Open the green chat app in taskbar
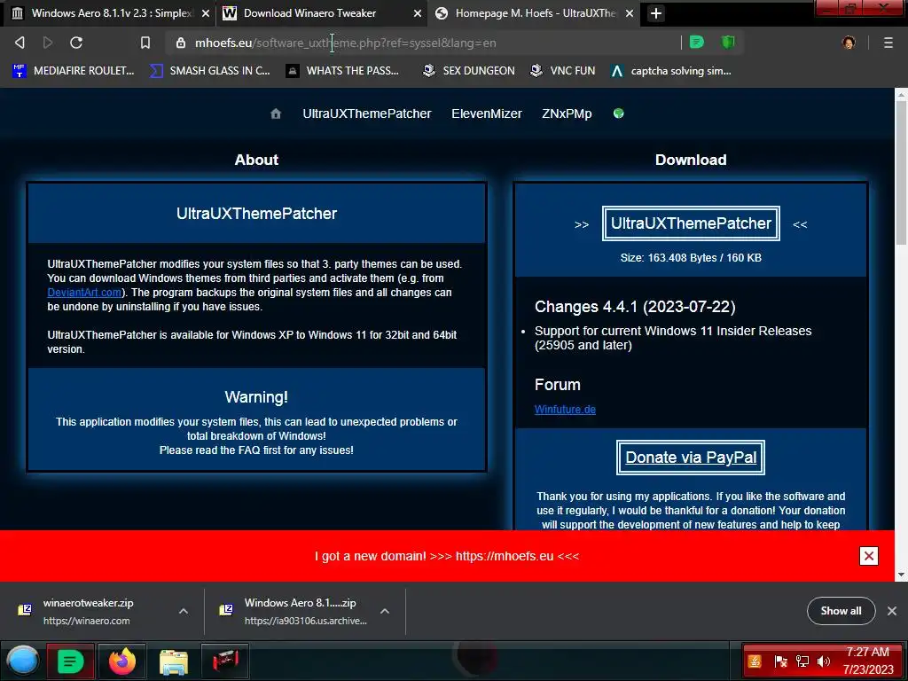The image size is (908, 681). pos(70,661)
